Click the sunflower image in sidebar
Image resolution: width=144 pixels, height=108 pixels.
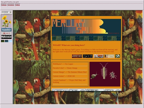pyautogui.click(x=6, y=22)
